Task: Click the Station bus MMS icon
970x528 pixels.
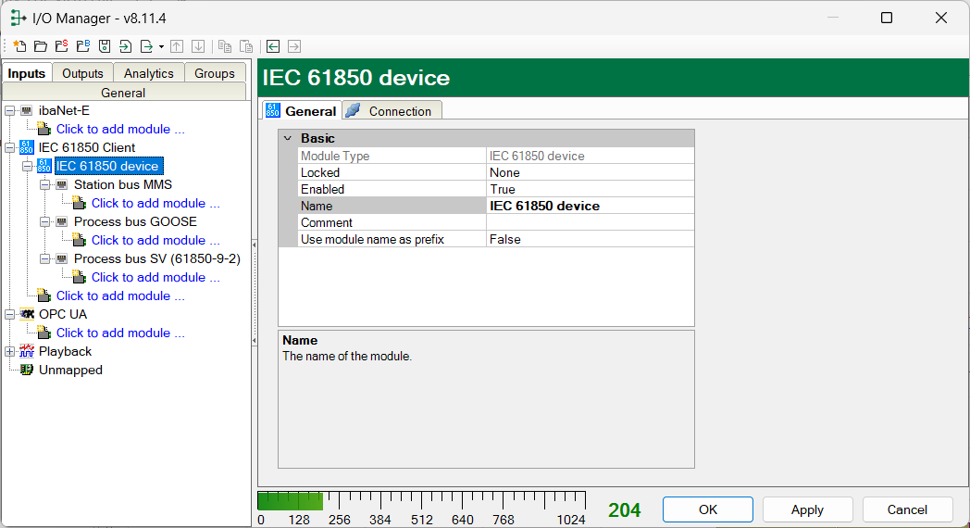Action: point(61,185)
